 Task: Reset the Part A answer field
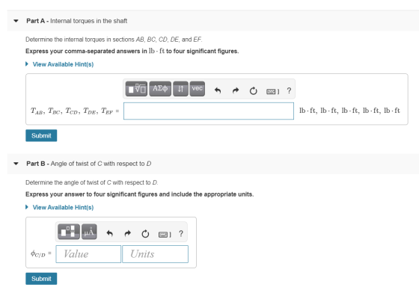(253, 91)
